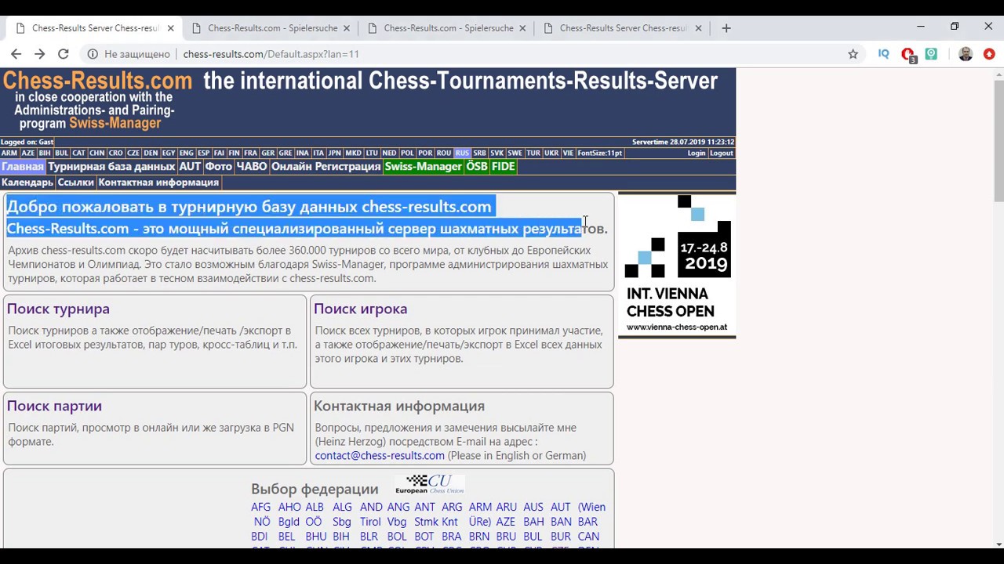The height and width of the screenshot is (564, 1004).
Task: Switch site language to GER
Action: pyautogui.click(x=268, y=154)
